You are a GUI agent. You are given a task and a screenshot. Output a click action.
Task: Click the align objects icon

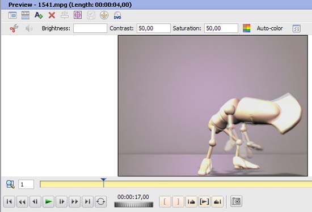click(x=65, y=15)
